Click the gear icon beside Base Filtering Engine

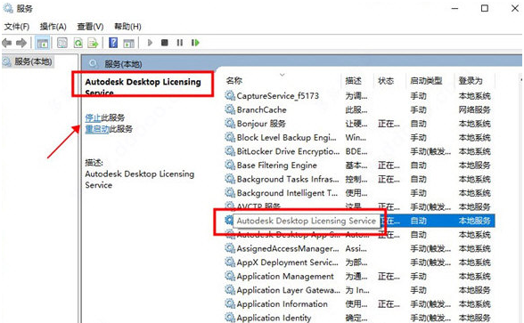pos(230,165)
